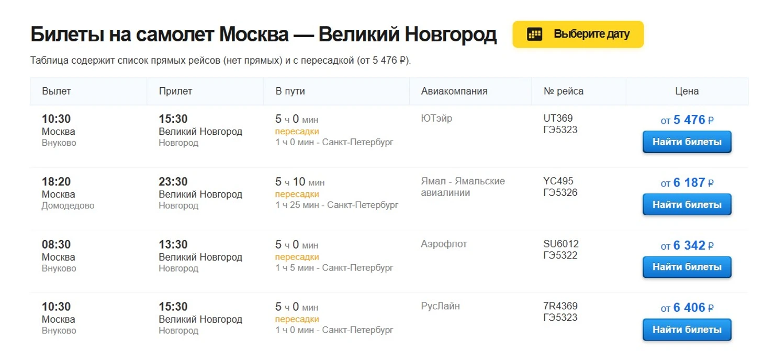This screenshot has width=764, height=351.
Task: Sort by the Вылет column header
Action: point(57,91)
